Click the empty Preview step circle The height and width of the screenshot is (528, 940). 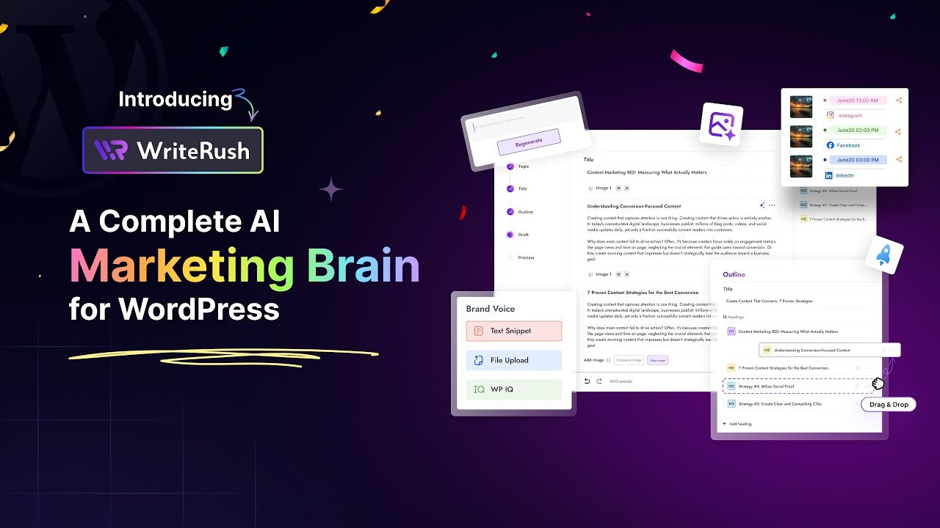(x=510, y=257)
